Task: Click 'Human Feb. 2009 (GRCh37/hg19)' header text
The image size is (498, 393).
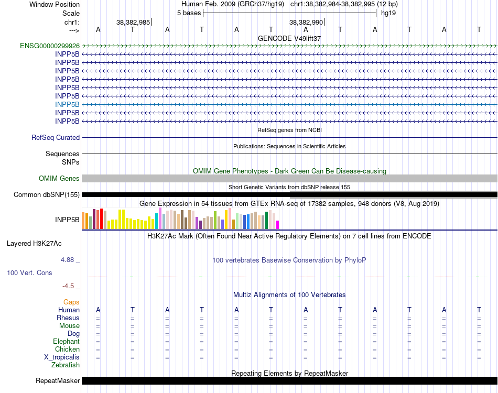Action: click(234, 4)
